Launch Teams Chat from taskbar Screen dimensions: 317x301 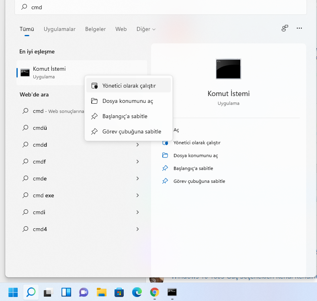(x=84, y=292)
